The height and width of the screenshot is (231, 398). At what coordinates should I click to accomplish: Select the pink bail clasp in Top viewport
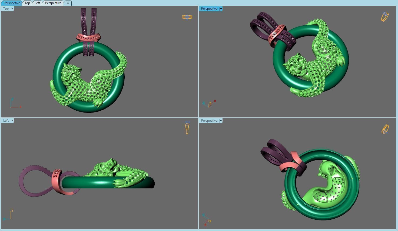click(88, 37)
